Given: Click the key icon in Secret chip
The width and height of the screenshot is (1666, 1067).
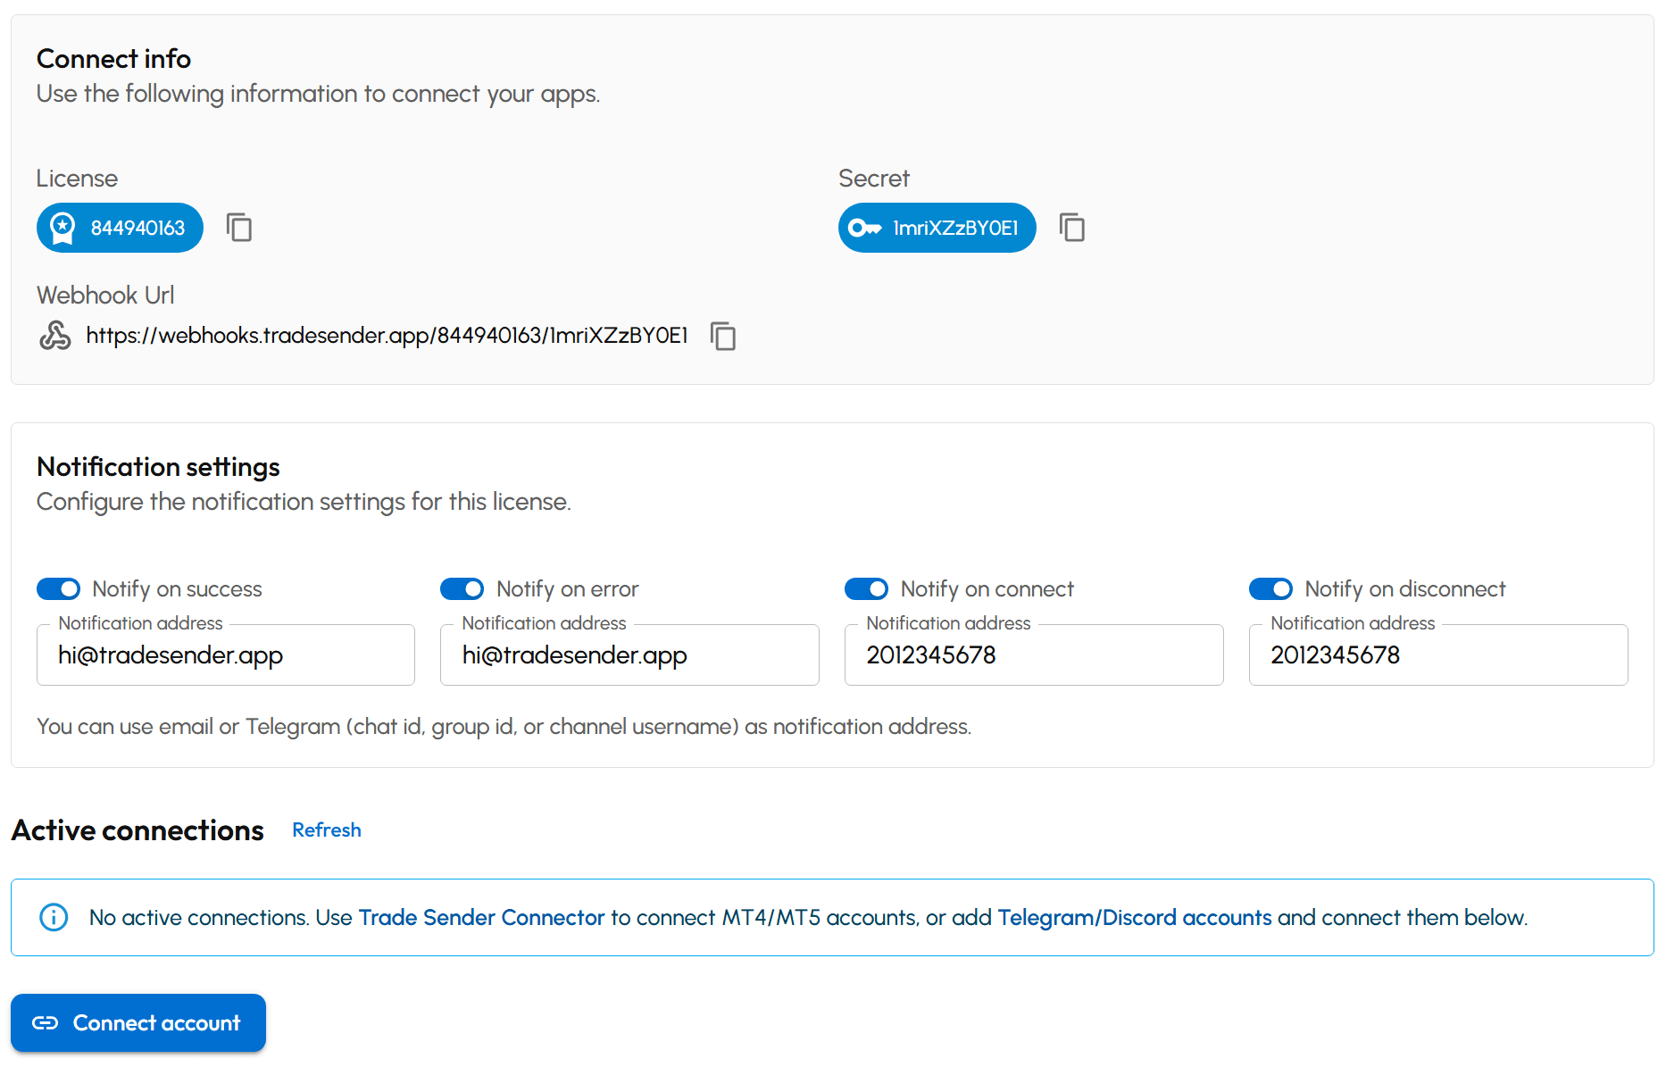Looking at the screenshot, I should tap(864, 228).
